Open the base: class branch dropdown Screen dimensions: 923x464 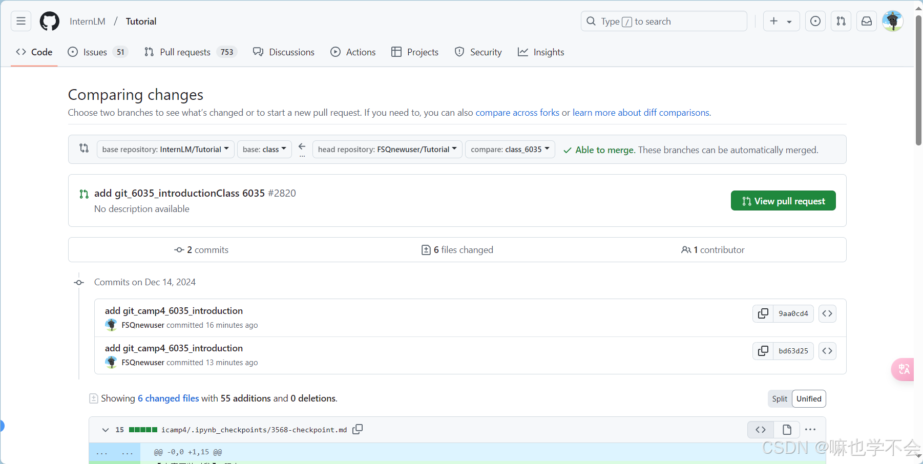(264, 150)
